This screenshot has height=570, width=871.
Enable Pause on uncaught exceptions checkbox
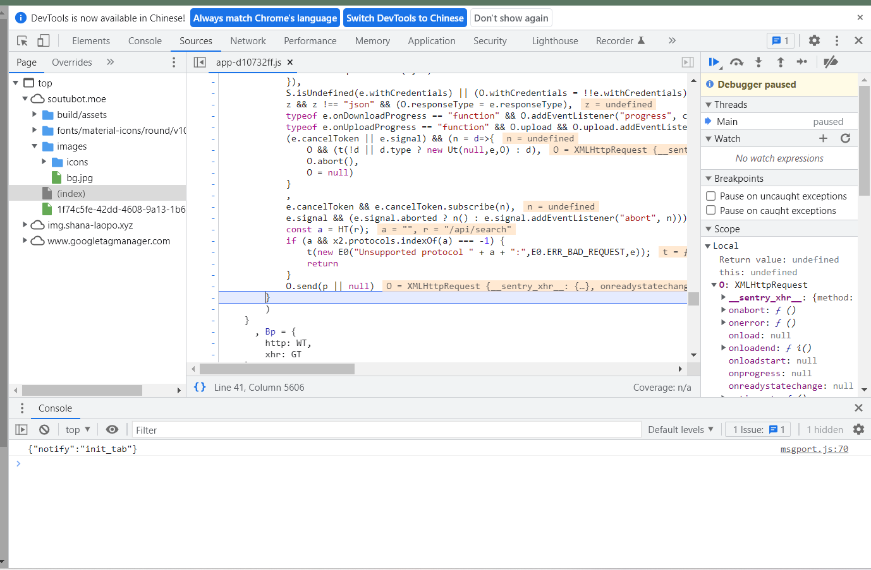(711, 196)
